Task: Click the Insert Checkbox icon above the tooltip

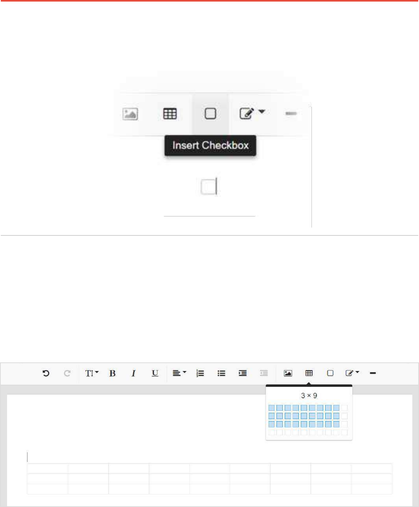Action: [x=210, y=114]
